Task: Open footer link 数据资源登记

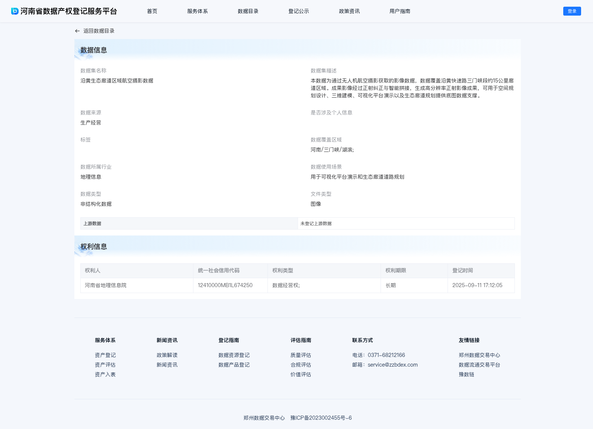Action: 234,355
